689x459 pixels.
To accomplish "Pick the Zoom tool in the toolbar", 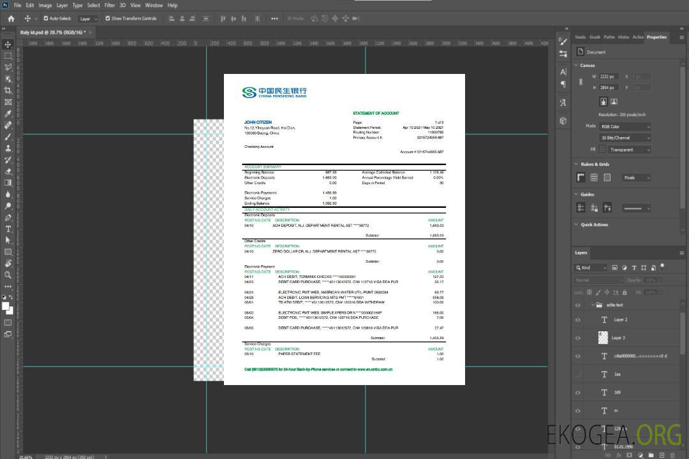I will tap(8, 275).
